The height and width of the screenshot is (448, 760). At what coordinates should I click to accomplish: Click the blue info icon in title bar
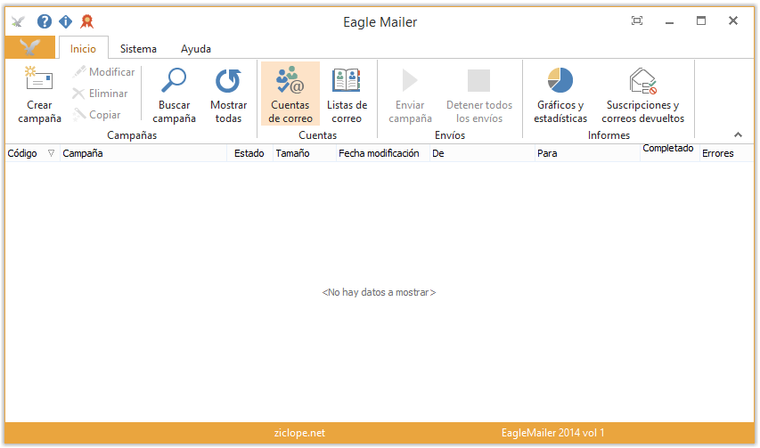65,21
